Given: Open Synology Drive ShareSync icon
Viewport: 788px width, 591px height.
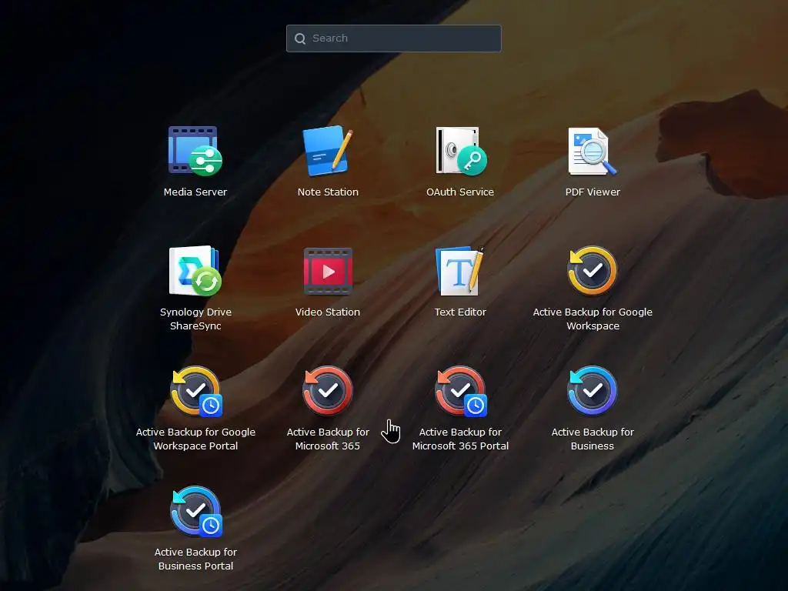Looking at the screenshot, I should point(195,271).
